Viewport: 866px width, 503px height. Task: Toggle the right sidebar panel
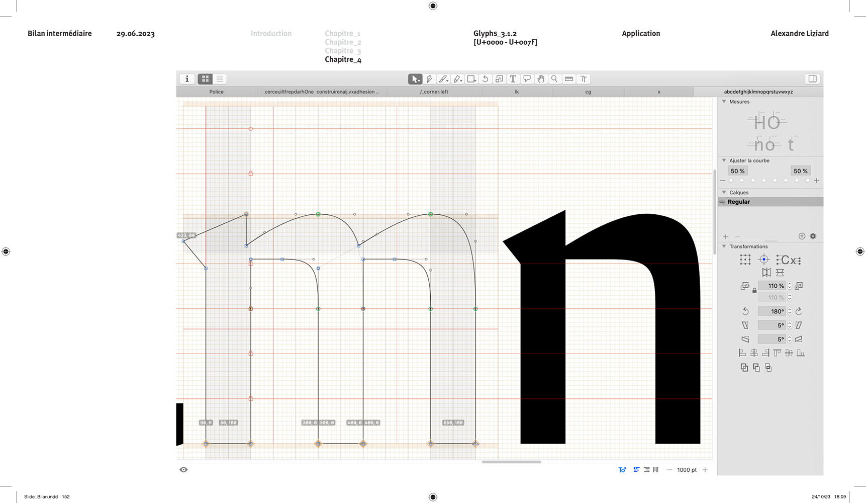coord(812,79)
